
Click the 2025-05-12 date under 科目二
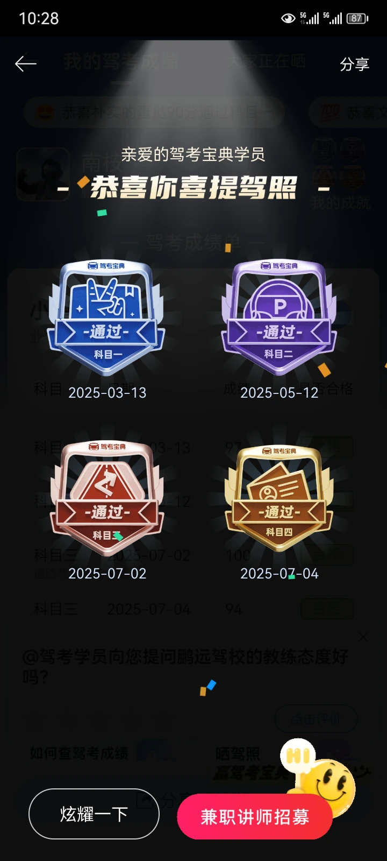[279, 393]
